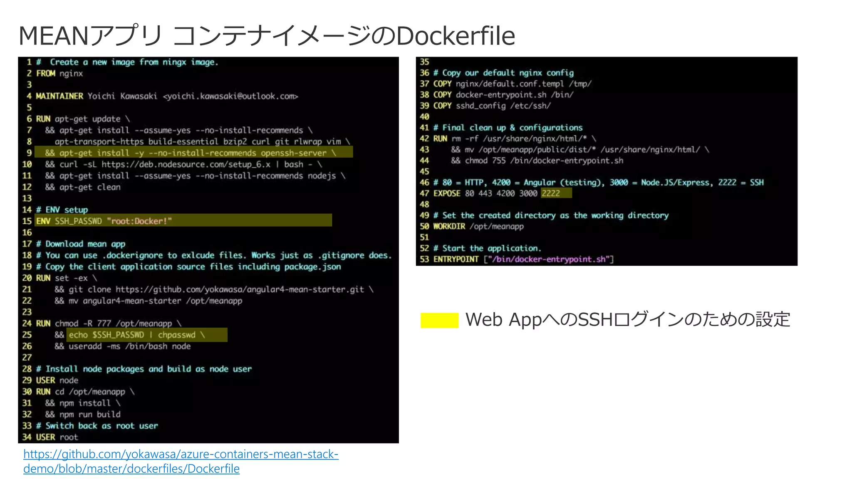
Task: Click highlighted ENV SSH_PASSWD line
Action: 183,220
